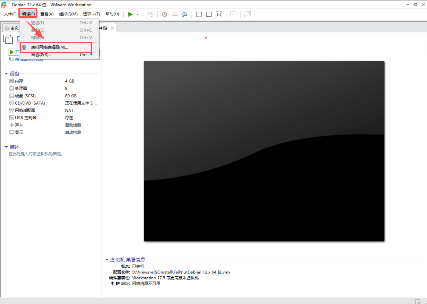
Task: Collapse the 虚拟机详细信息 section
Action: click(x=107, y=260)
